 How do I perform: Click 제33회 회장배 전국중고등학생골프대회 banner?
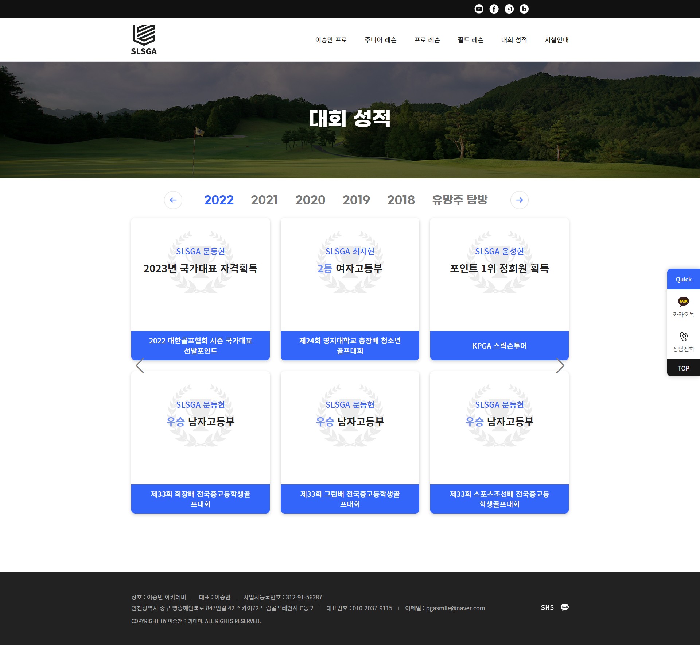coord(201,499)
